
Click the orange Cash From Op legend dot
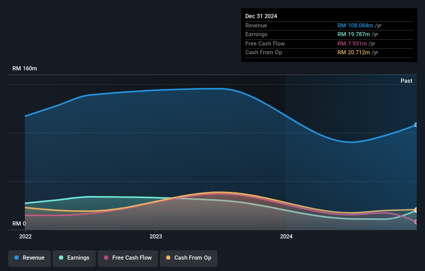(x=168, y=258)
